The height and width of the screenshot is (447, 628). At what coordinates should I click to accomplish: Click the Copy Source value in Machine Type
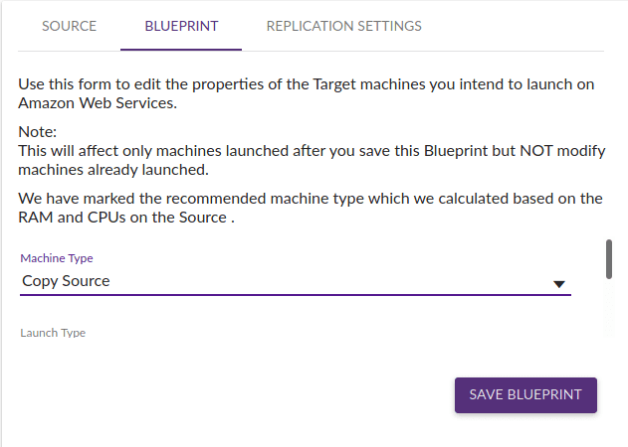66,281
